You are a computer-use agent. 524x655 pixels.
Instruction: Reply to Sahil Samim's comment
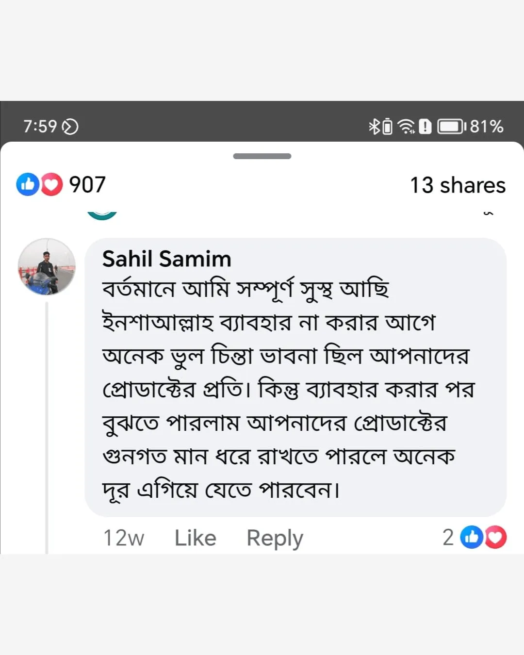(275, 538)
